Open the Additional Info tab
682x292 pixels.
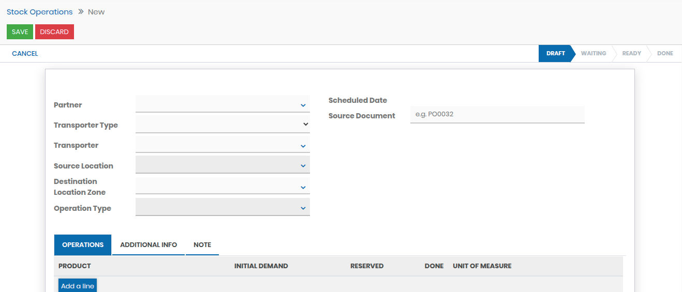click(149, 245)
